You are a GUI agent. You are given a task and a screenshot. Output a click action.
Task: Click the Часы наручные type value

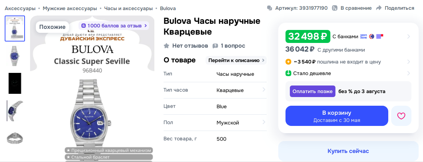235,74
